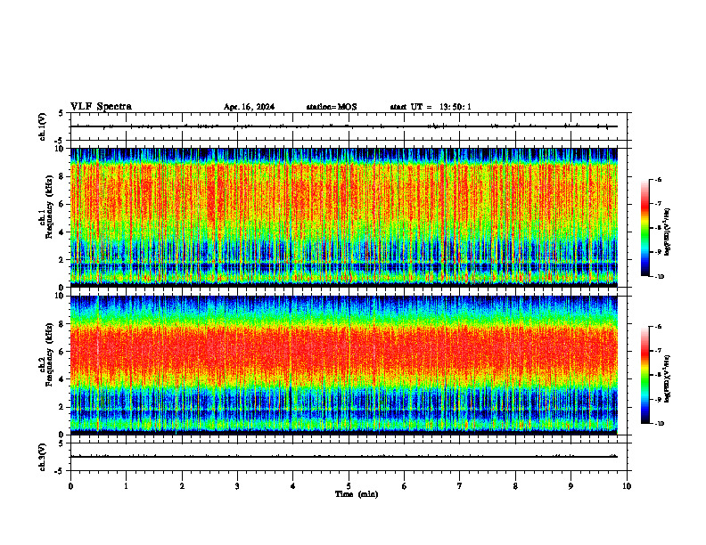Click time axis tick label "7"
Image resolution: width=706 pixels, height=545 pixels.
tap(460, 486)
